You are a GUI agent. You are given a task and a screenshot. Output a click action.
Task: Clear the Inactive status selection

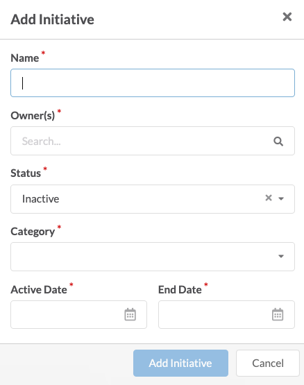pos(269,198)
